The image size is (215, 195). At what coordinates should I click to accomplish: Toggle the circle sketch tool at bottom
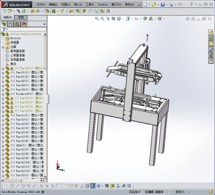(x=12, y=186)
